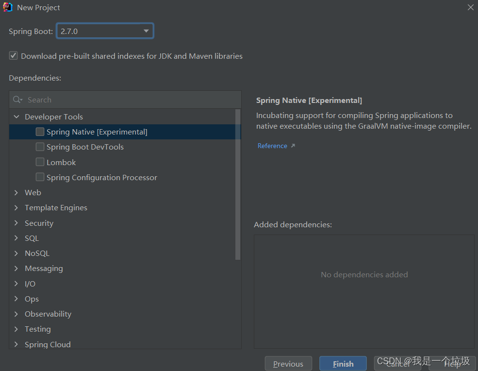Select the Spring Configuration Processor label
This screenshot has width=478, height=371.
102,178
